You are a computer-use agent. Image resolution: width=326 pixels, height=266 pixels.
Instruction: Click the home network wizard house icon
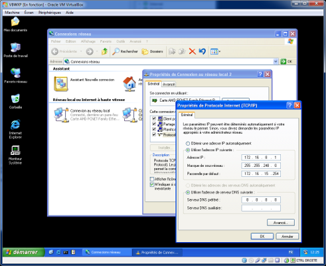[129, 84]
